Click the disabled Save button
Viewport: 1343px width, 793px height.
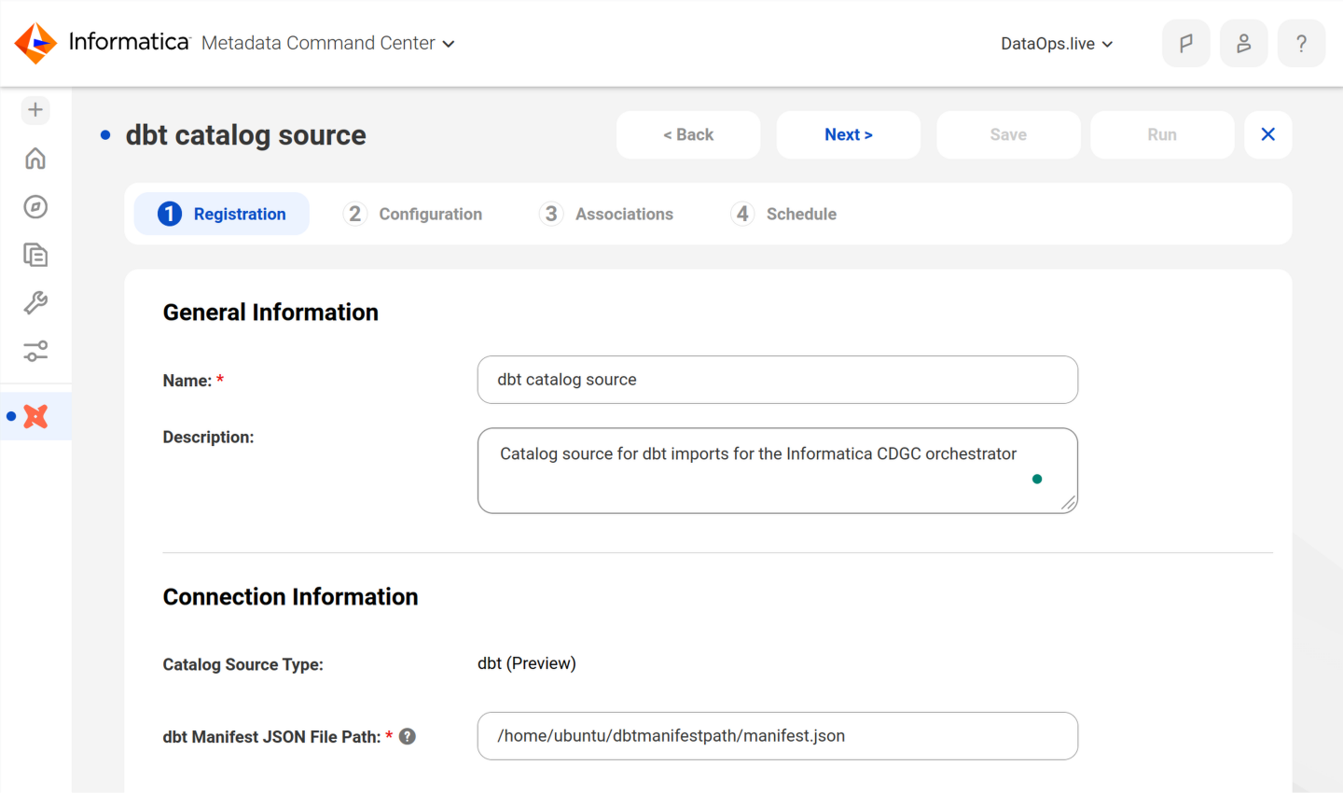point(1008,134)
